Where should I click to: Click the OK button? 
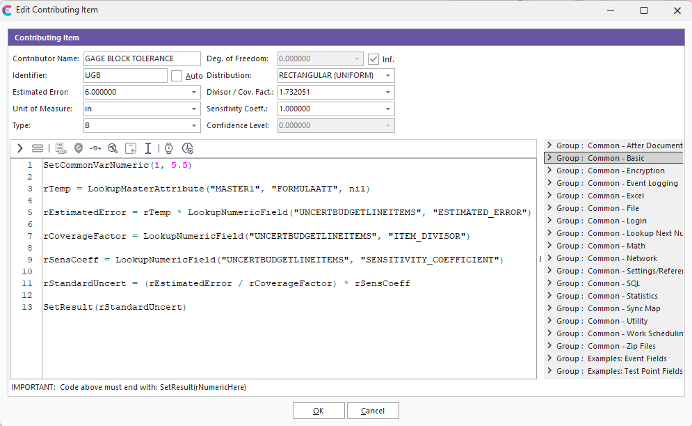(319, 411)
